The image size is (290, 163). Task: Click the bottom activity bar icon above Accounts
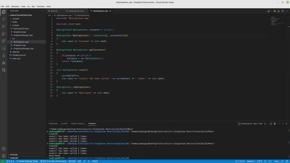pos(4,70)
